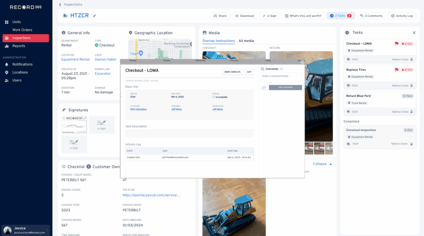Click the comment input field

coord(281,78)
